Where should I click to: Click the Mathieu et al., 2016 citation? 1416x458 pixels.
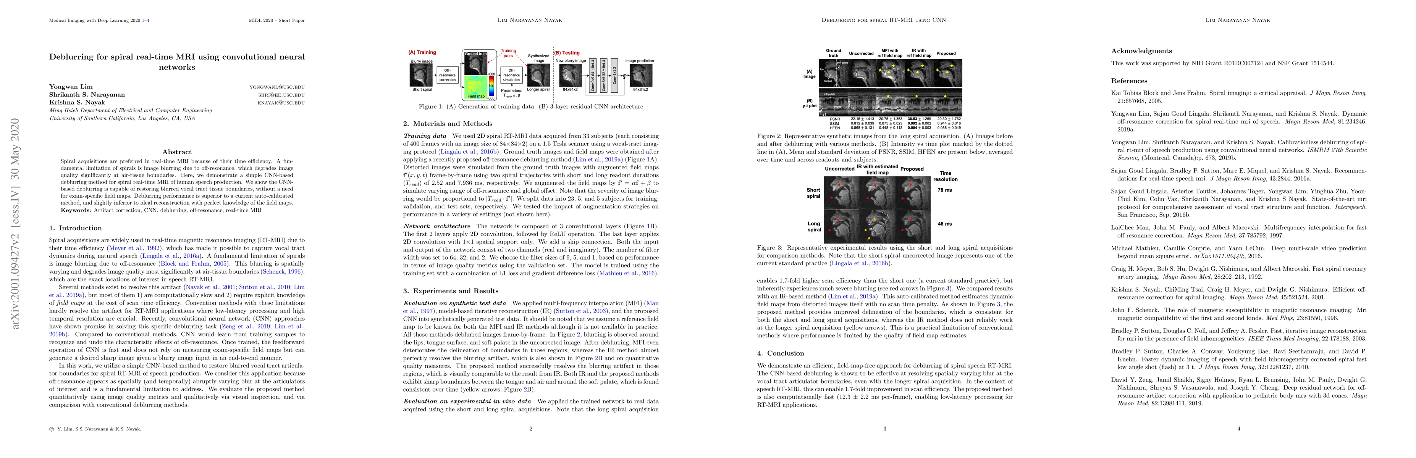[x=628, y=274]
